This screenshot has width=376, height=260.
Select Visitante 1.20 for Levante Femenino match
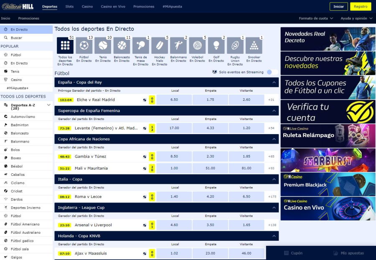click(x=246, y=128)
